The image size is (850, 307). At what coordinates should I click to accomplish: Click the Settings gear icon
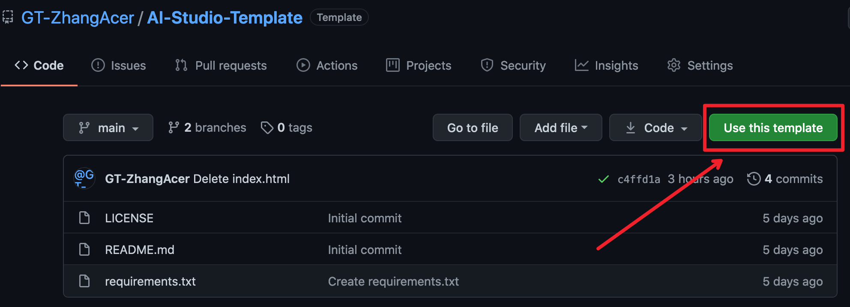click(674, 65)
